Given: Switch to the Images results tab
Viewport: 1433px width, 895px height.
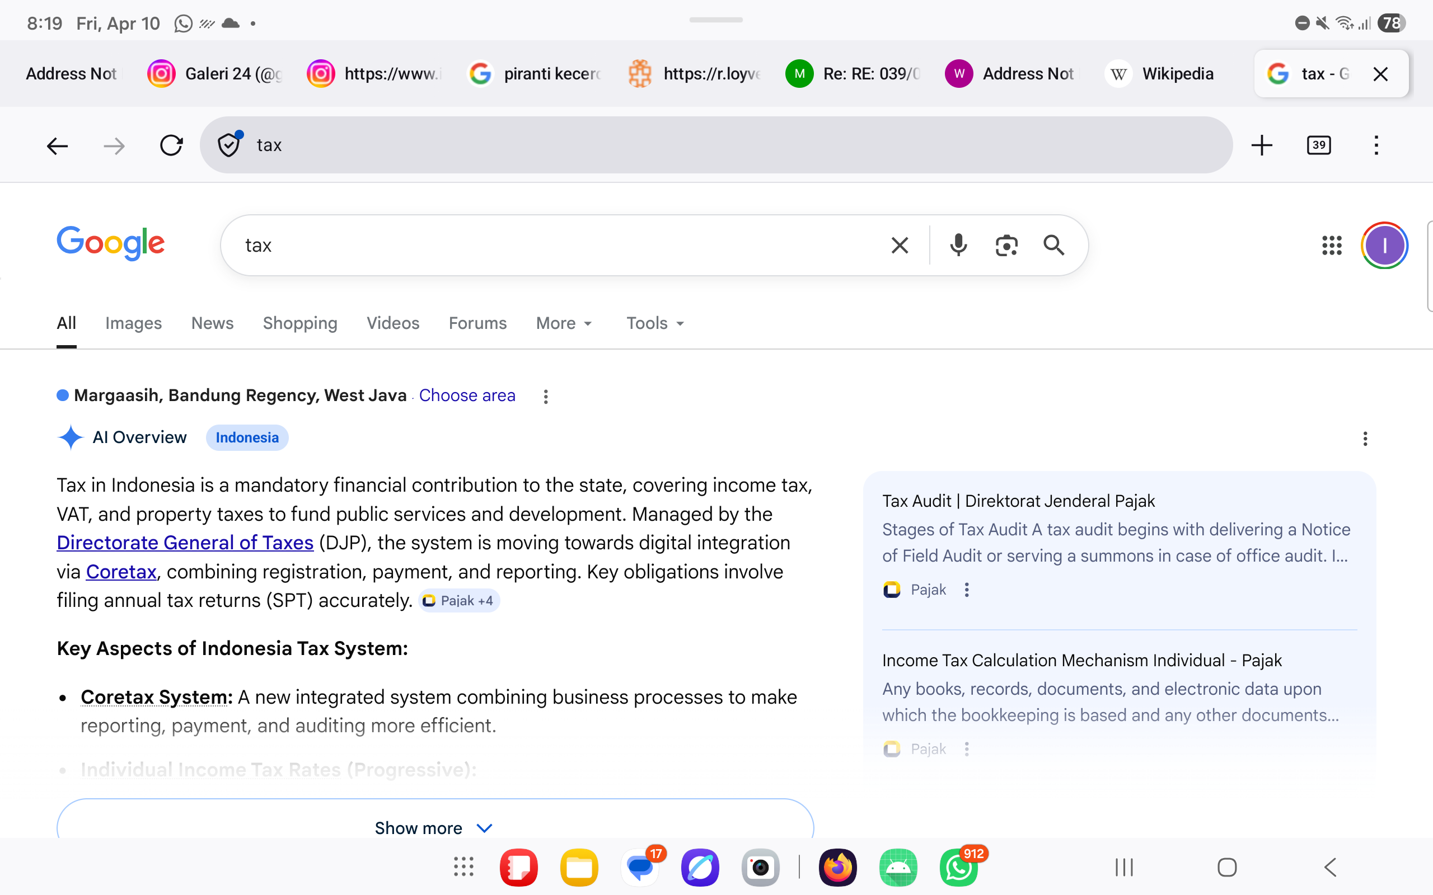Looking at the screenshot, I should [x=133, y=323].
